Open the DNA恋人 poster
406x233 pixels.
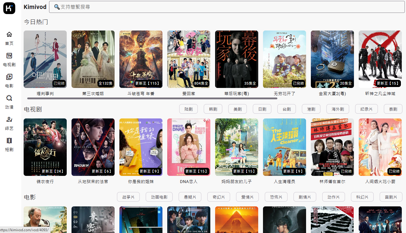(189, 147)
